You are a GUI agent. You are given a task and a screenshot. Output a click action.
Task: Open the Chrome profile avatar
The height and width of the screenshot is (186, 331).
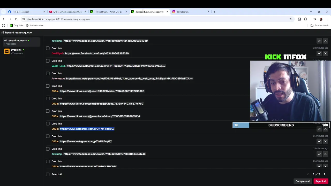[x=321, y=19]
